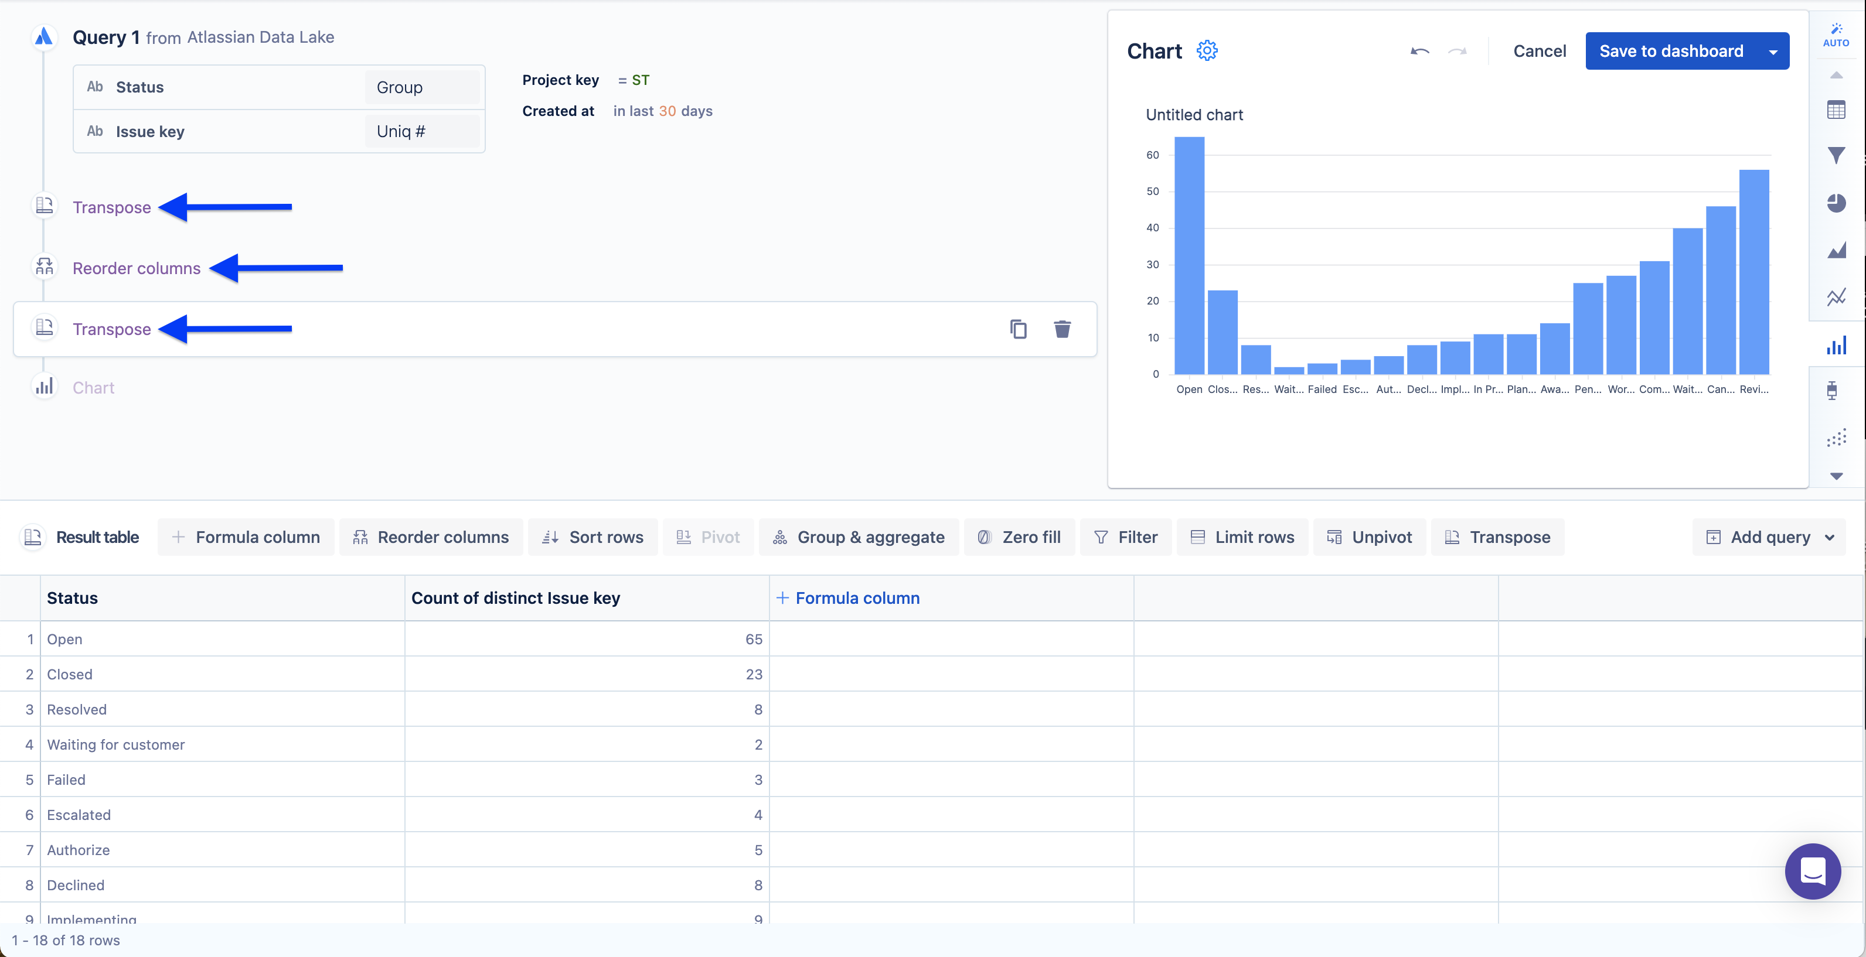Image resolution: width=1866 pixels, height=957 pixels.
Task: Select the pie chart type icon
Action: click(1836, 203)
